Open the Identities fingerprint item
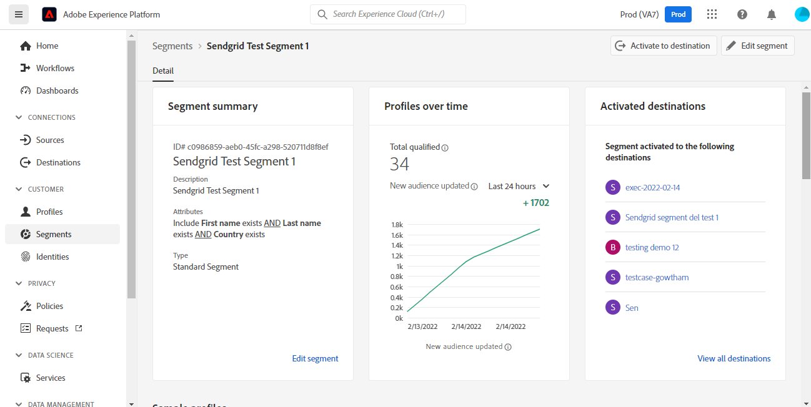 [52, 257]
